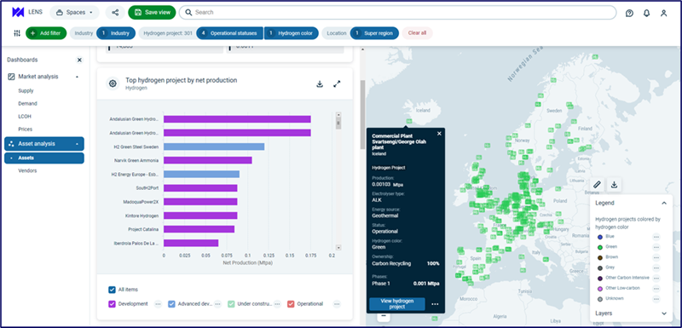
Task: Select the Other Low-carbon color swatch
Action: click(600, 289)
